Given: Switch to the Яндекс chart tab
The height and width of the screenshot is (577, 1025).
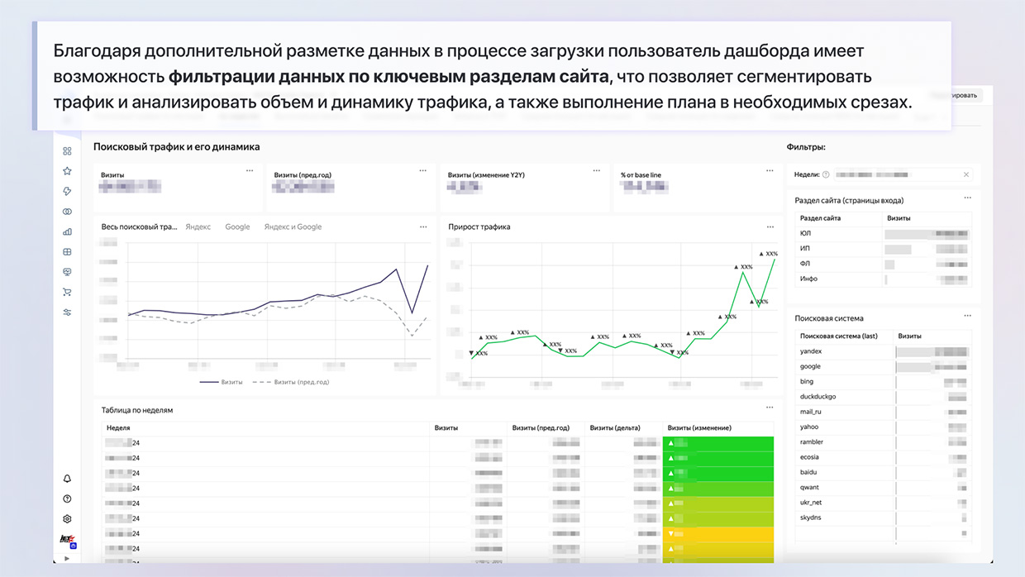Looking at the screenshot, I should 198,227.
